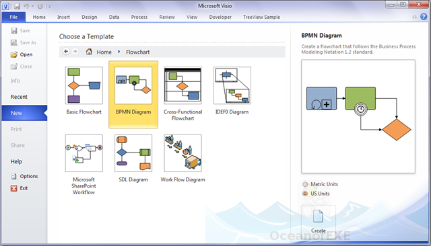Switch to the Insert ribbon tab
The height and width of the screenshot is (246, 431).
(x=63, y=17)
